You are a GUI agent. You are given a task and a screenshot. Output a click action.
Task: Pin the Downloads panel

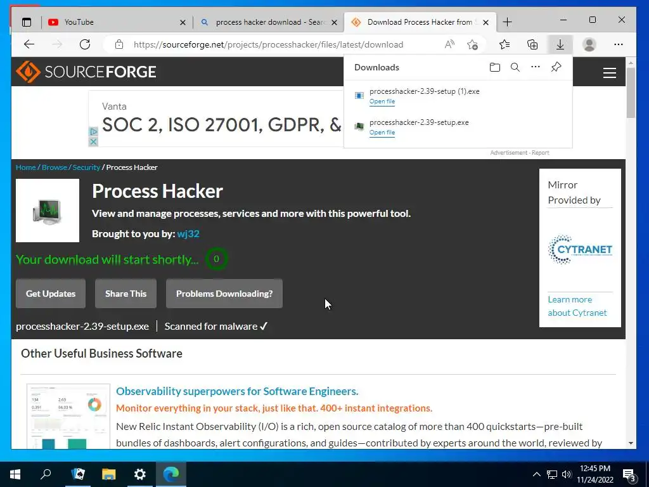[x=556, y=67]
